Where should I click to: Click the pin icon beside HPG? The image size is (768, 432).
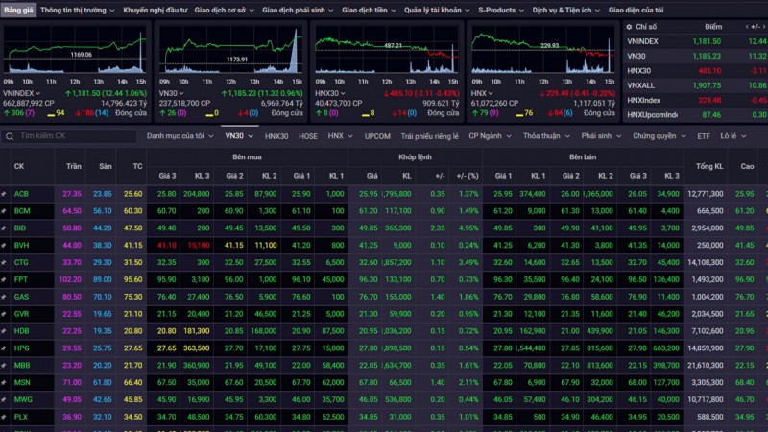pos(5,348)
